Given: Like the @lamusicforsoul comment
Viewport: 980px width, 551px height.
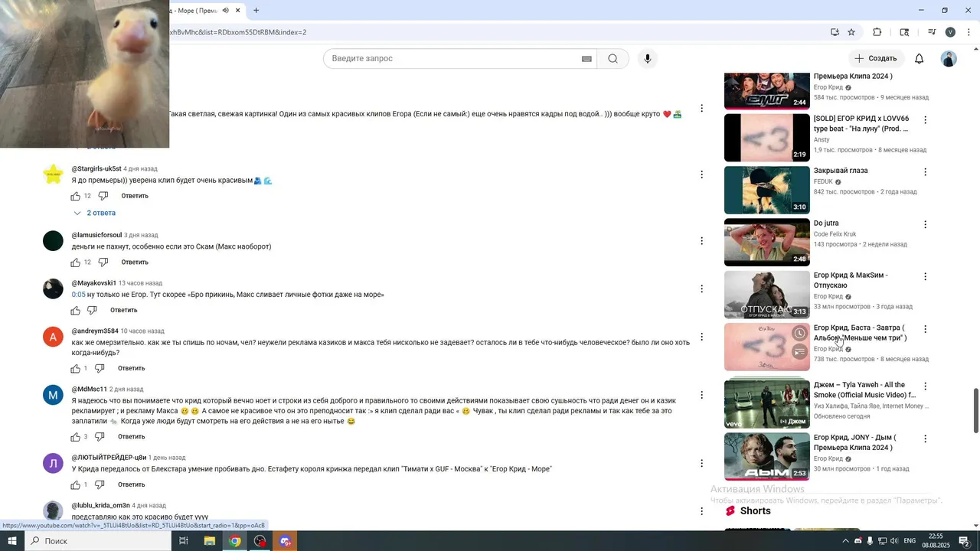Looking at the screenshot, I should [x=76, y=262].
